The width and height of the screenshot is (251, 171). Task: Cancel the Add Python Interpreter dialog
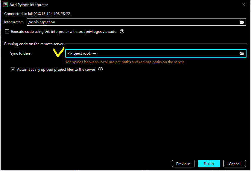[235, 164]
